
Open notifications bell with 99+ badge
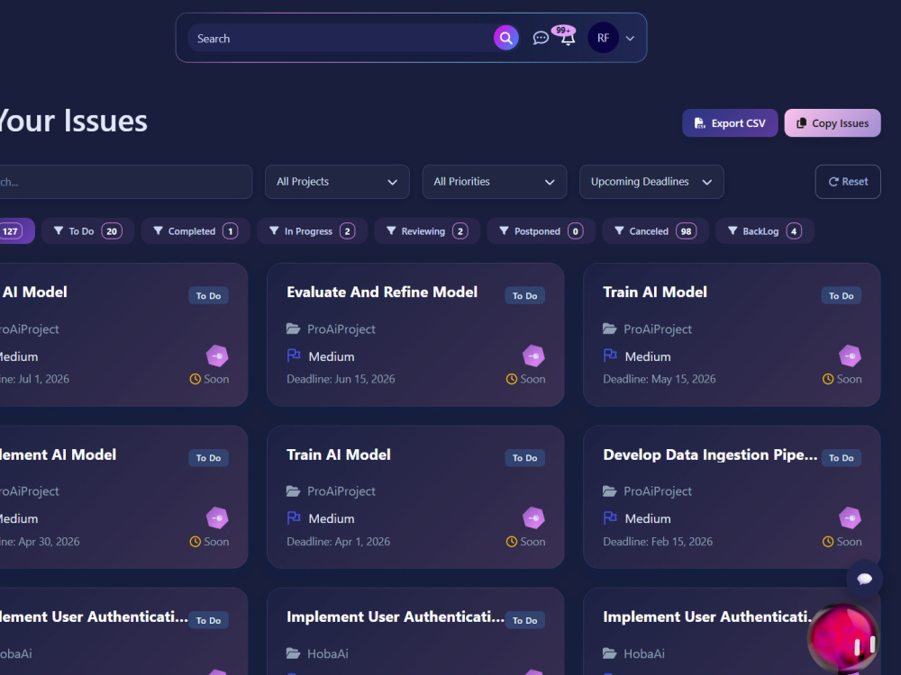pyautogui.click(x=567, y=37)
